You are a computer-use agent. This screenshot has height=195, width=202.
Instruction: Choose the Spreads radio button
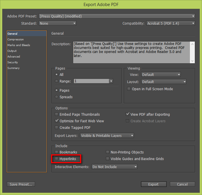point(57,97)
